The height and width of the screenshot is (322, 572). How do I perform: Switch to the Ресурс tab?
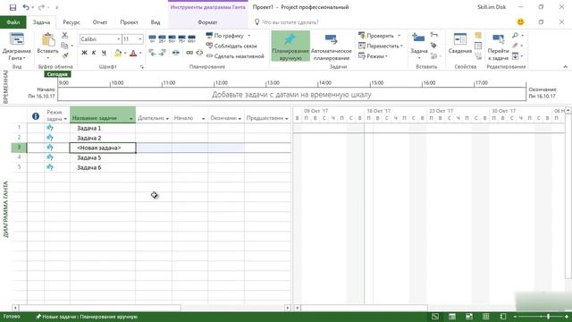point(71,22)
